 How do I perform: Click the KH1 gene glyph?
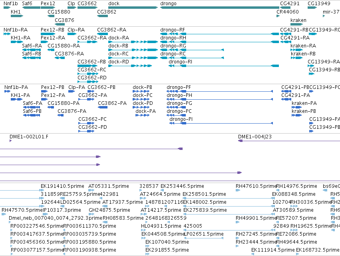[17, 16]
